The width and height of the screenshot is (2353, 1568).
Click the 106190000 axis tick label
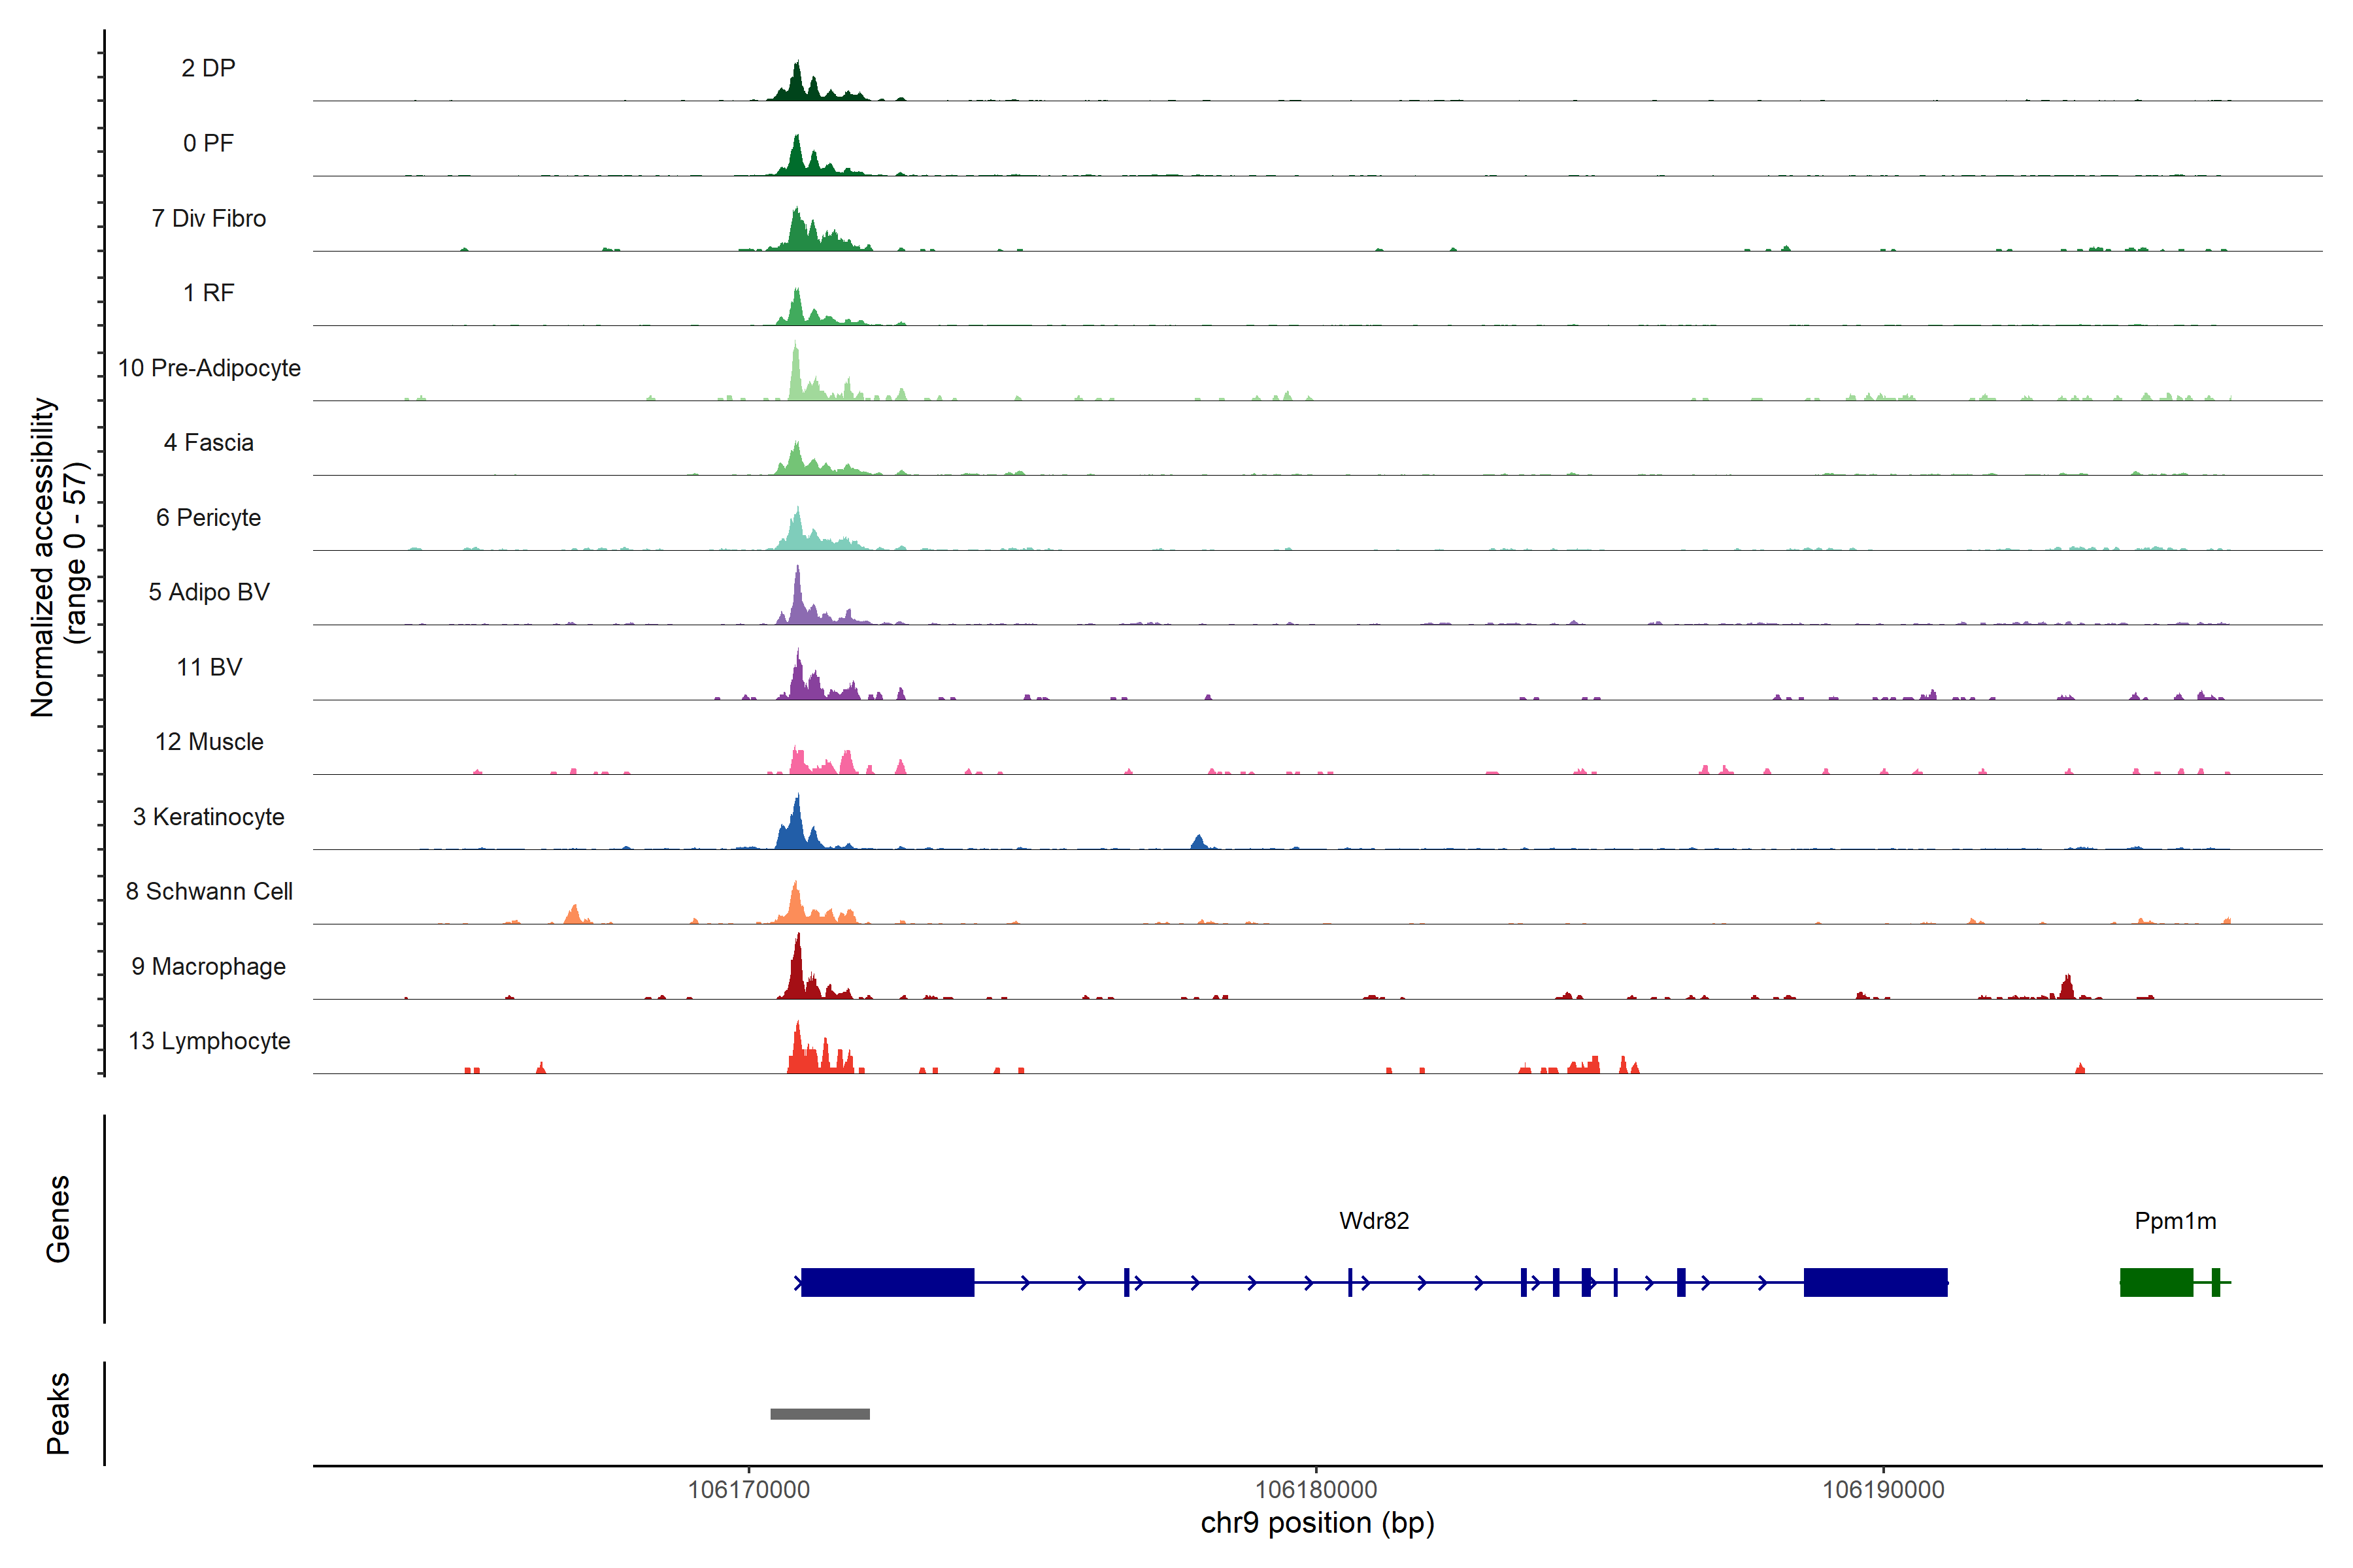[1883, 1490]
